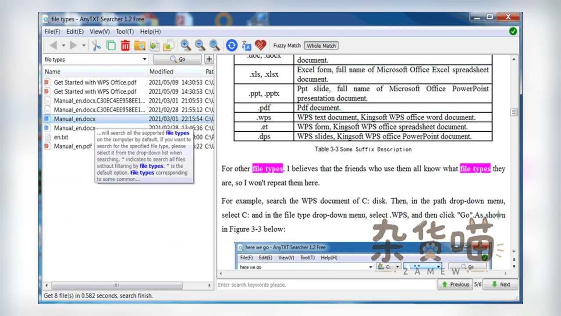
Task: Jump to the Previous match
Action: pos(455,284)
